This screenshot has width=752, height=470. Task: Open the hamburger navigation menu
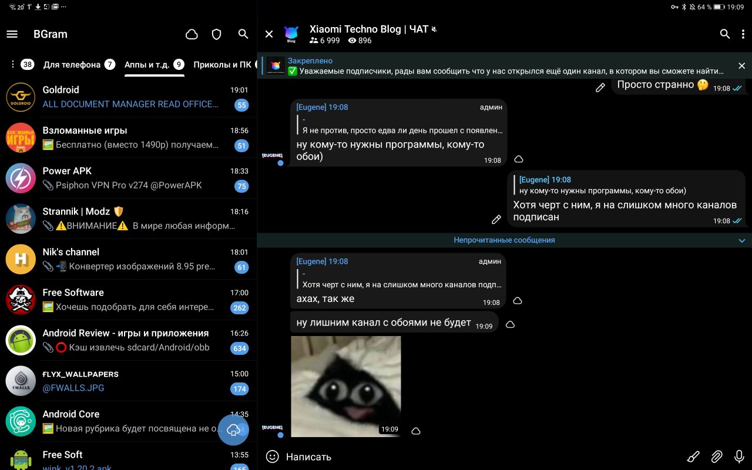pyautogui.click(x=12, y=34)
